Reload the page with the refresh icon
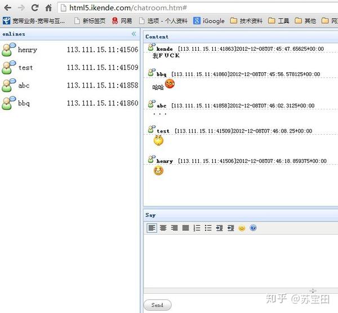Image resolution: width=338 pixels, height=313 pixels. point(35,8)
